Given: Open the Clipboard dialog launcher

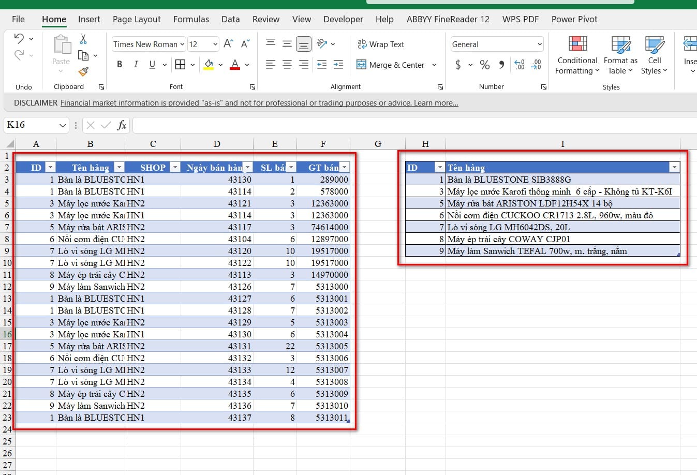Looking at the screenshot, I should 101,87.
